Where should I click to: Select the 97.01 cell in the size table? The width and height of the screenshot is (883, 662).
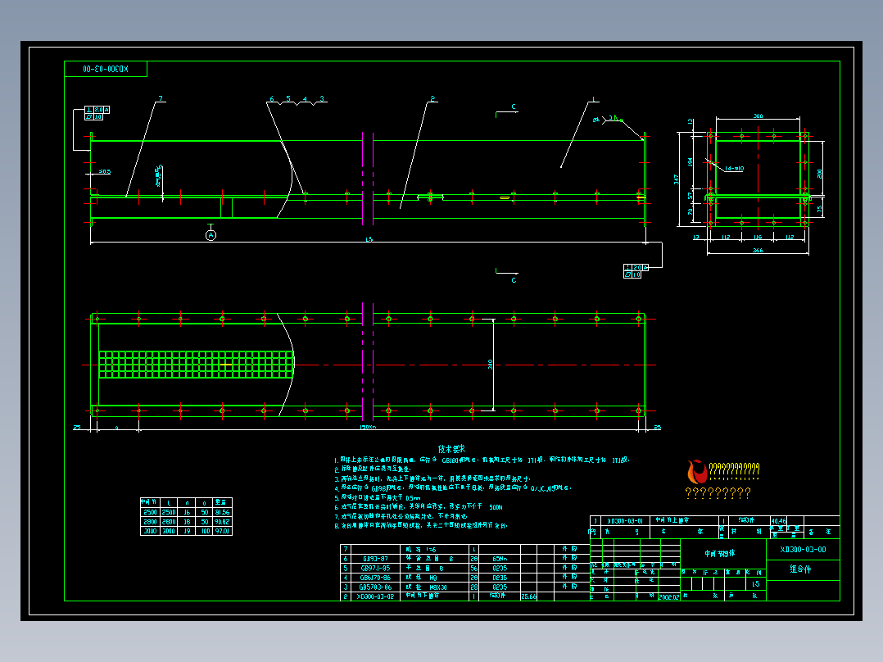[223, 531]
